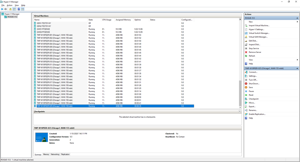This screenshot has width=300, height=162.
Task: Click the TMP-W10PEER-025 preview thumbnail
Action: pos(41,138)
